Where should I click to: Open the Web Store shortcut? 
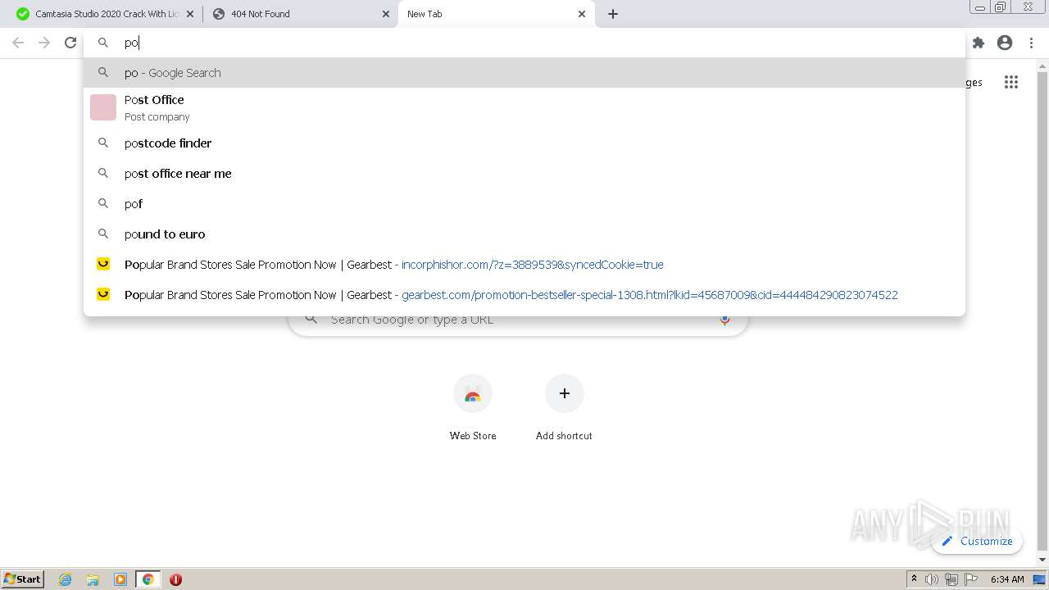(x=473, y=408)
